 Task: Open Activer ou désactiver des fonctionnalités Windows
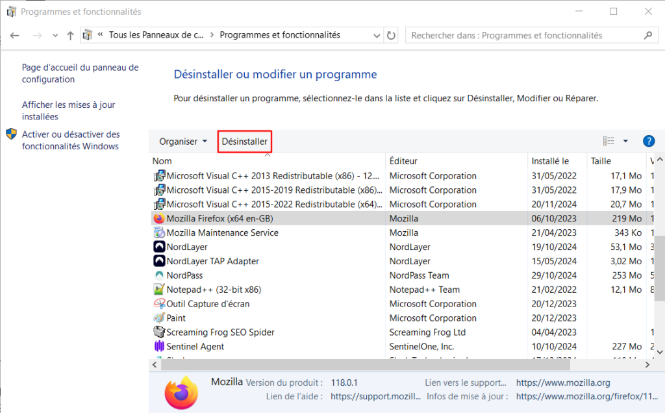[71, 140]
